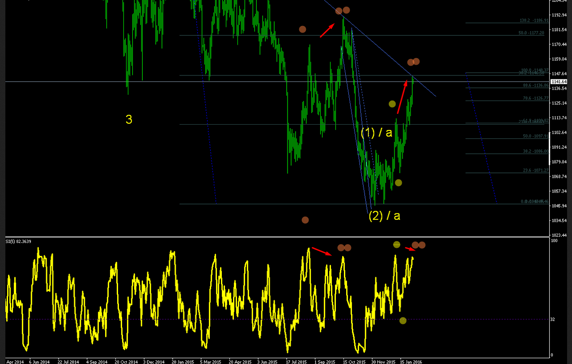Select the olive dot next to (1) / a label
The height and width of the screenshot is (364, 572).
pyautogui.click(x=392, y=104)
